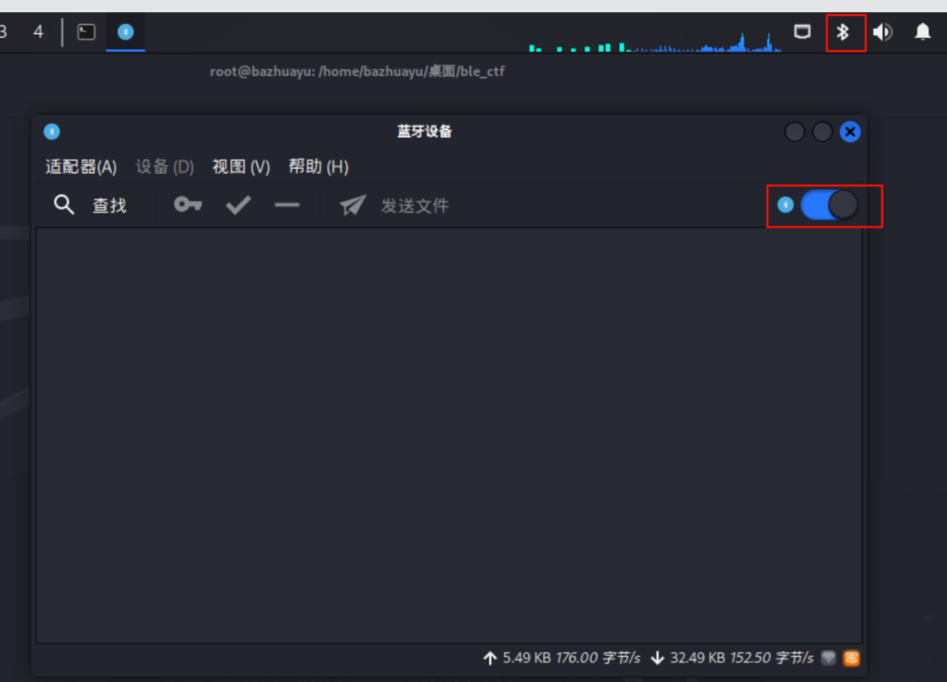This screenshot has width=947, height=682.
Task: Open the notification bell in panel
Action: pos(922,32)
